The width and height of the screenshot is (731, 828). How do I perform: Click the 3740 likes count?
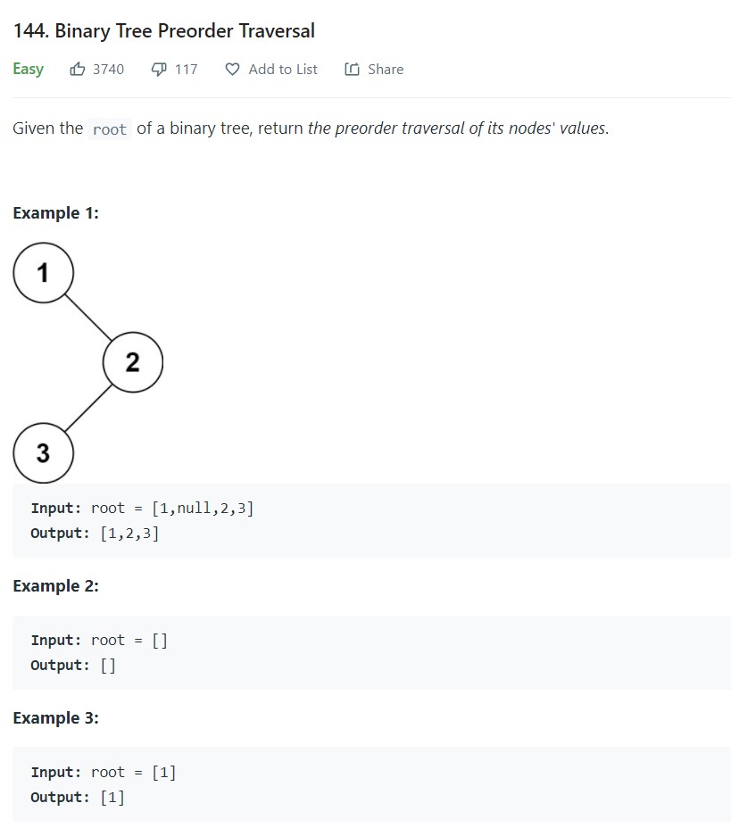tap(108, 69)
